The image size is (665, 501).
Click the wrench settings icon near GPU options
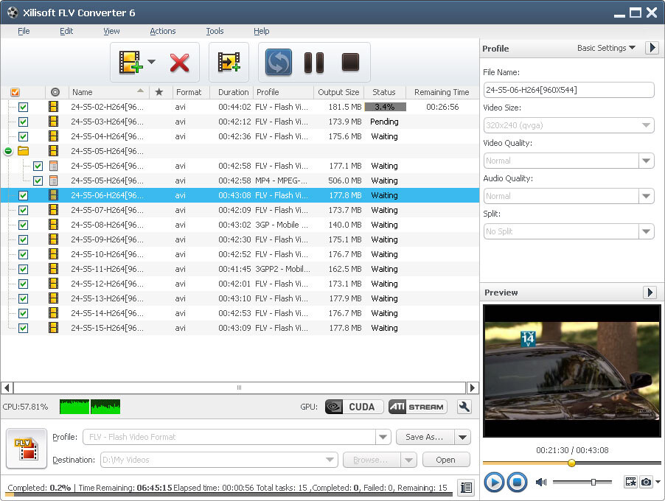pyautogui.click(x=464, y=406)
